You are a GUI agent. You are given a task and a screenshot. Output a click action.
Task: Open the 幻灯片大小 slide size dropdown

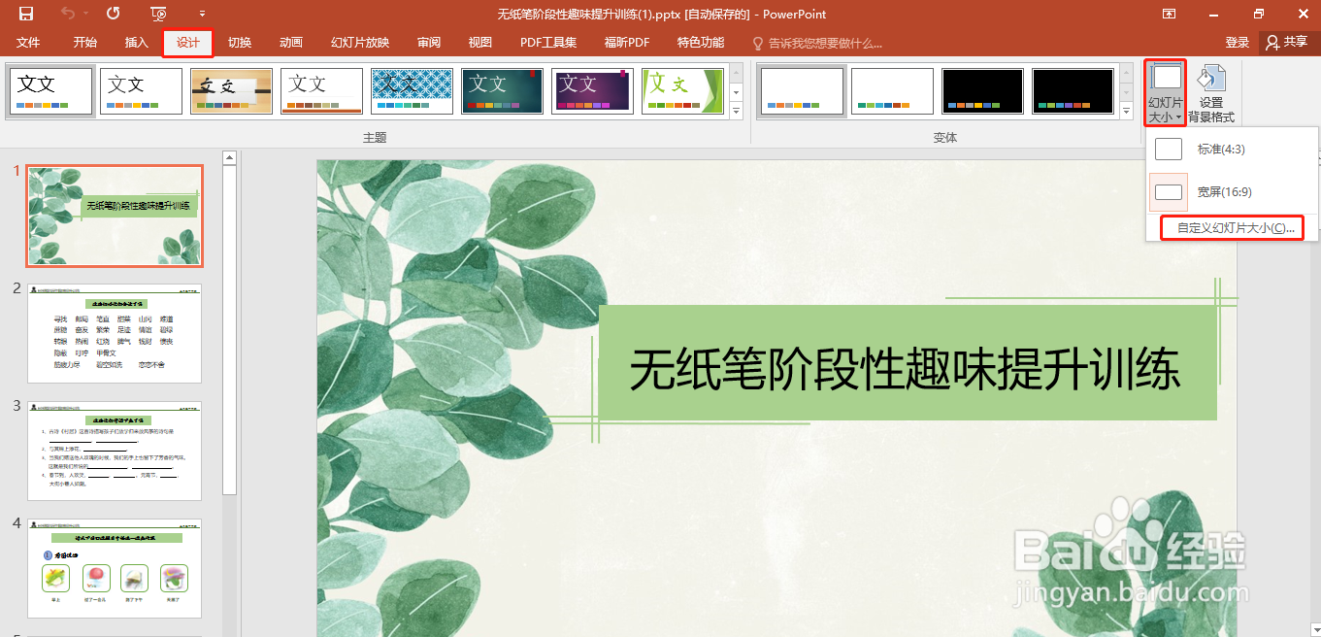(1165, 92)
